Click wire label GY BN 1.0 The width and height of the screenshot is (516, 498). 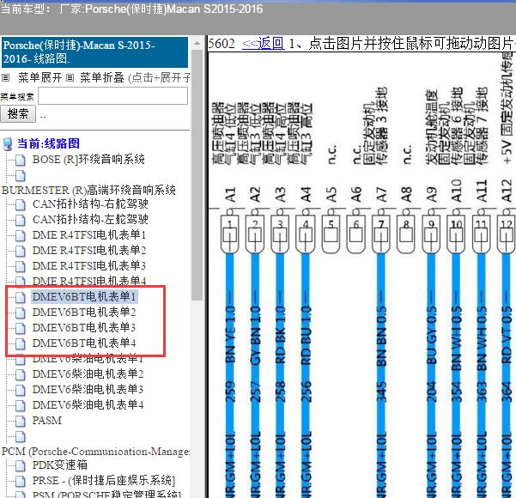pyautogui.click(x=255, y=335)
